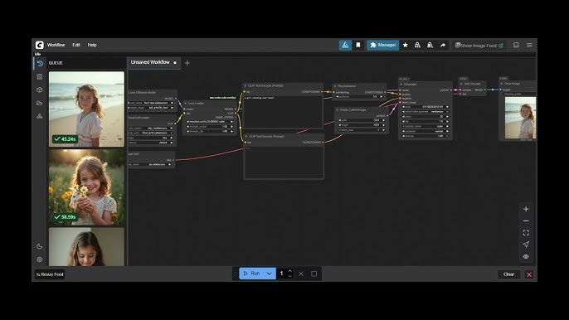Open clip_name1 combo box
This screenshot has height=320, width=569.
[x=151, y=128]
